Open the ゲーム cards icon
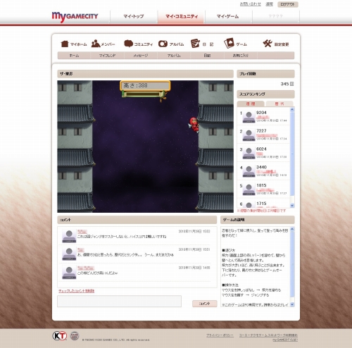352x348 pixels. [229, 43]
